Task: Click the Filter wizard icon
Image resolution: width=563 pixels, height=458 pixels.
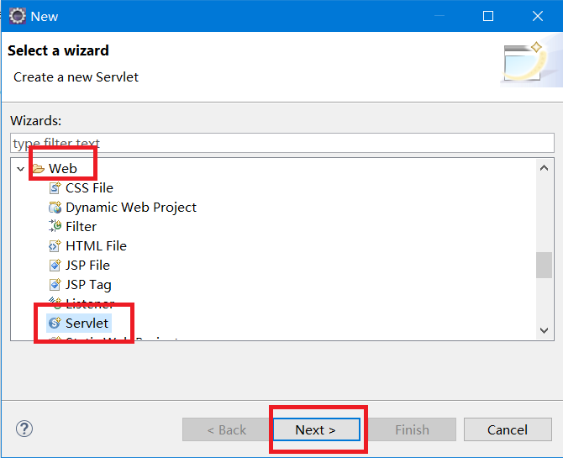Action: coord(55,227)
